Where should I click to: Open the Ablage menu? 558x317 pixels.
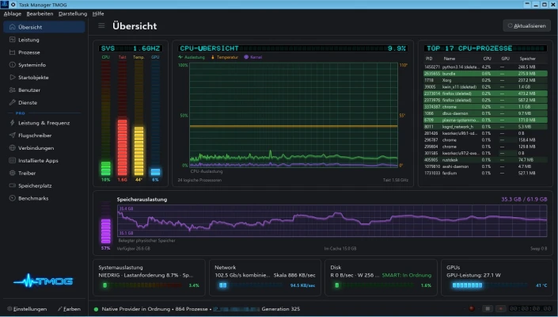point(13,13)
